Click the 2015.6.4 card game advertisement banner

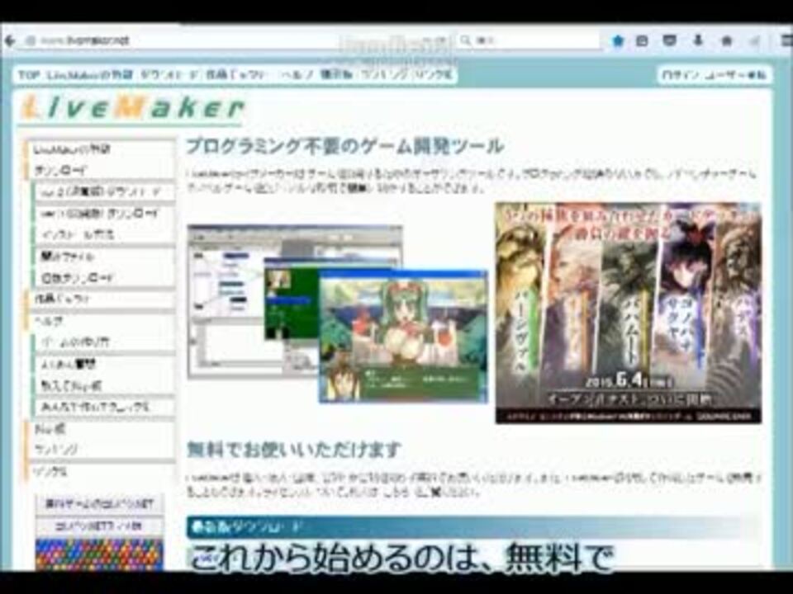coord(628,313)
